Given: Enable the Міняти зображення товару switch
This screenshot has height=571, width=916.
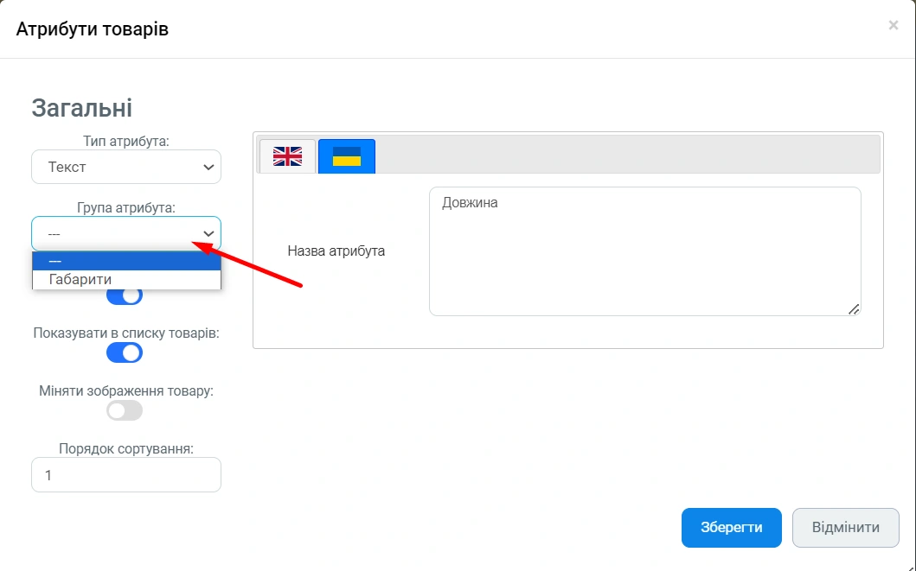Looking at the screenshot, I should point(125,411).
